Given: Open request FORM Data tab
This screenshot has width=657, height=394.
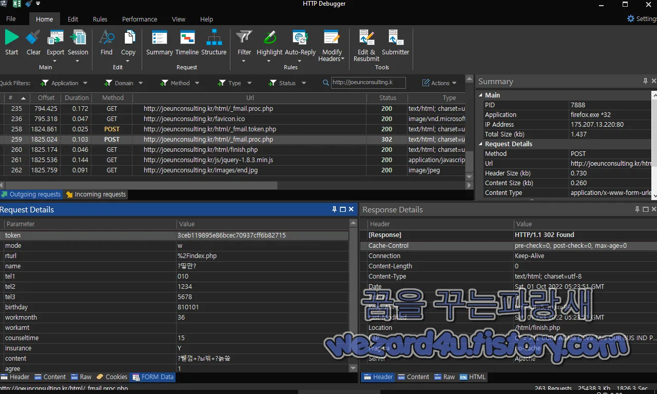Looking at the screenshot, I should (x=153, y=377).
